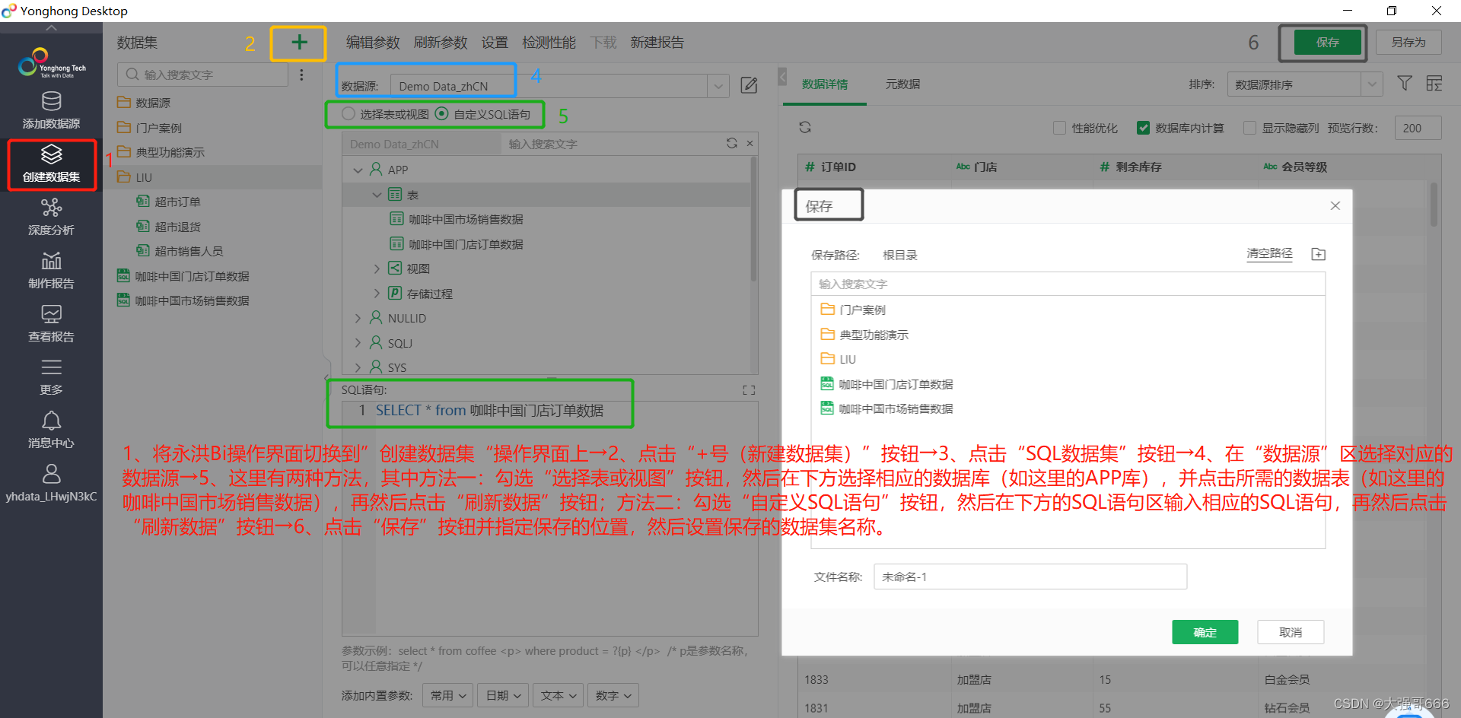The height and width of the screenshot is (718, 1461).
Task: Enable the 显示隐藏列 checkbox
Action: click(1249, 128)
